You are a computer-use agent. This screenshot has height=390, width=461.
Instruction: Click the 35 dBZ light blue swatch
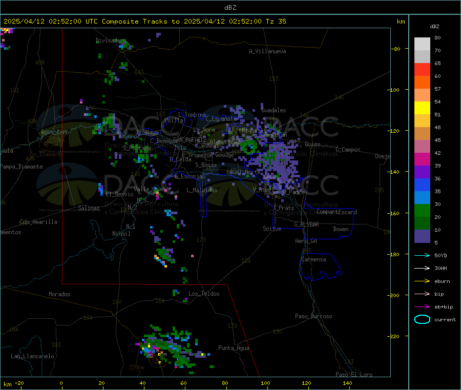point(422,197)
